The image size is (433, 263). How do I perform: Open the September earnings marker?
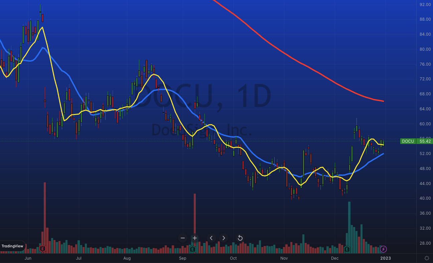click(x=192, y=249)
